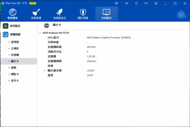Viewport: 190px width, 127px height.
Task: Click the 200 MHz value
Action: click(91, 47)
